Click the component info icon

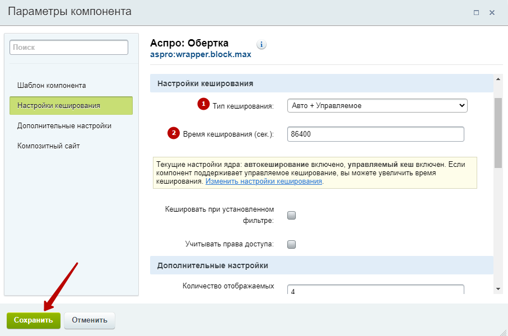click(x=262, y=44)
